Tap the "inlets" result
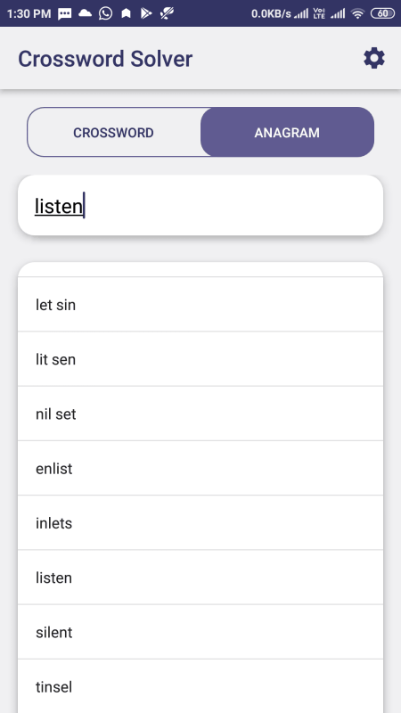Image resolution: width=401 pixels, height=713 pixels. click(200, 523)
